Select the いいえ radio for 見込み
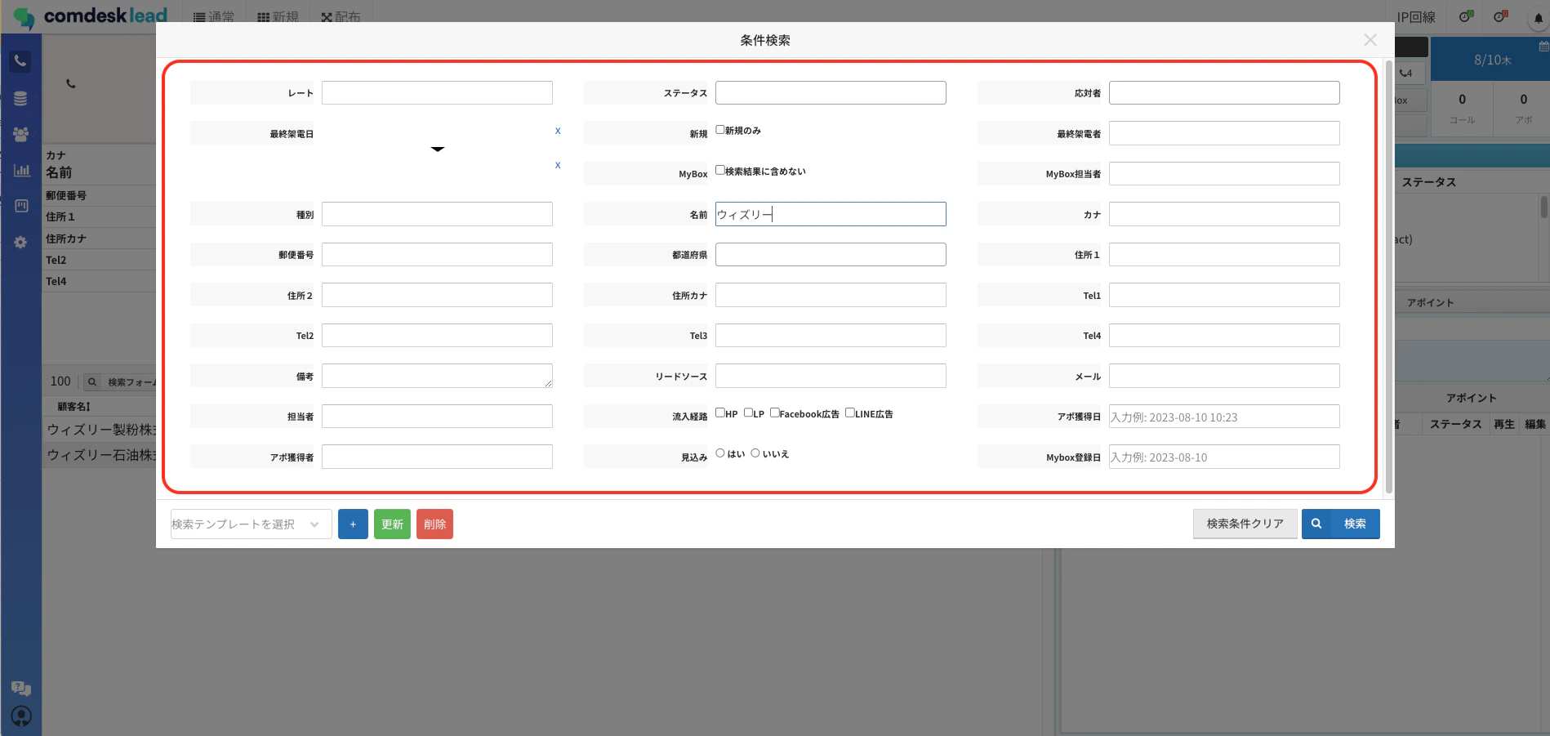The width and height of the screenshot is (1550, 736). pyautogui.click(x=755, y=453)
